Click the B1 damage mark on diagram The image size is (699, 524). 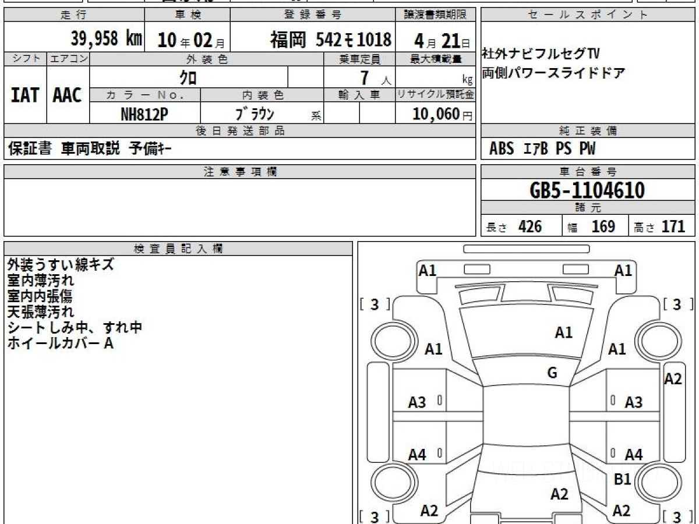tap(623, 479)
